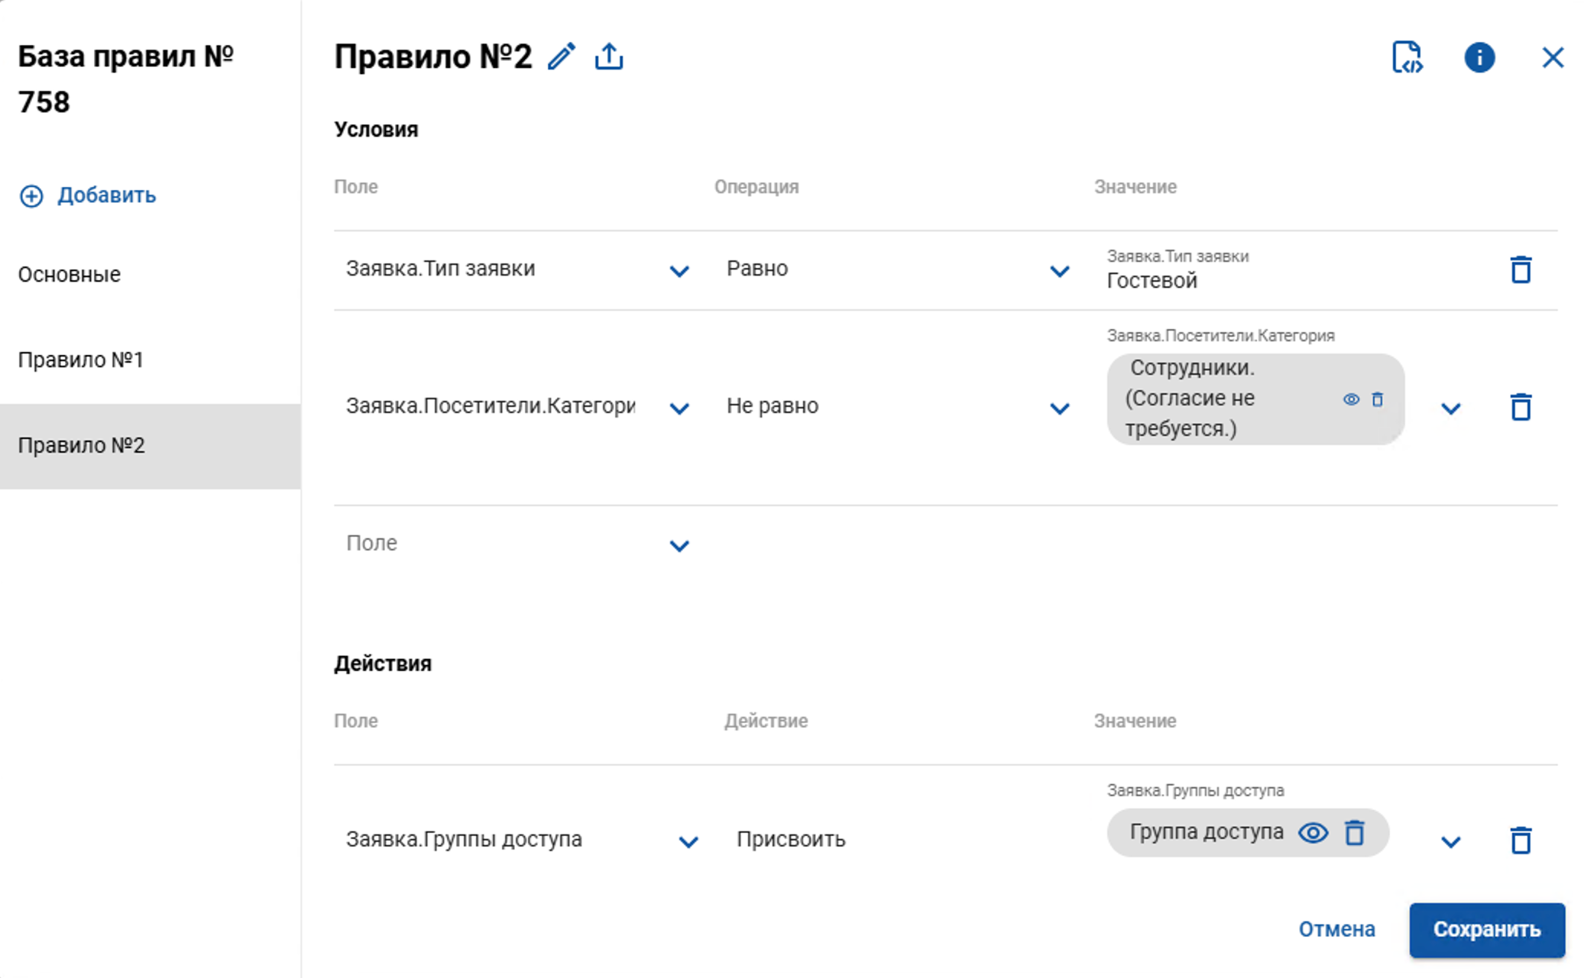Add a new rule with Добавить
This screenshot has width=1584, height=978.
(x=88, y=195)
